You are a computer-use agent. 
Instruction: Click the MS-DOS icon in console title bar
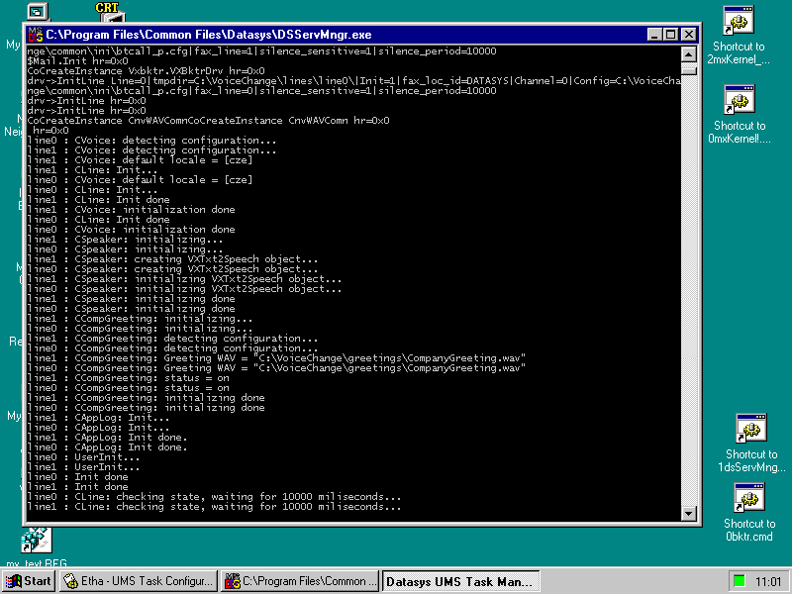point(35,35)
